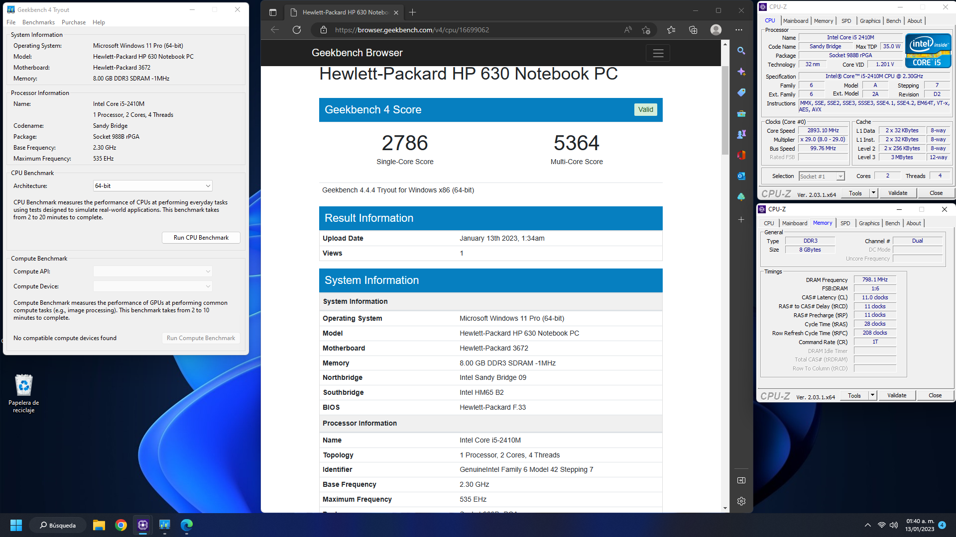956x537 pixels.
Task: Click the Valid badge on Geekbench 4 Score
Action: point(645,109)
